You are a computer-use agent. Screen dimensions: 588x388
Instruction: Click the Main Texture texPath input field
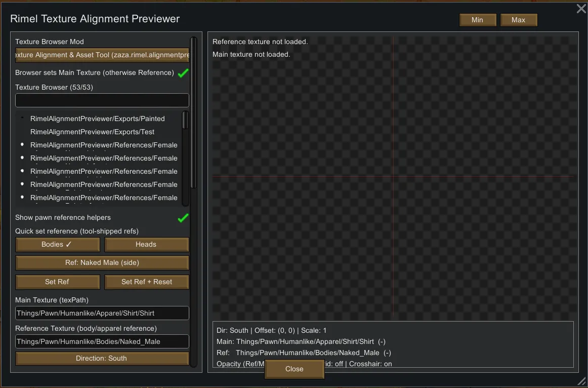coord(102,313)
